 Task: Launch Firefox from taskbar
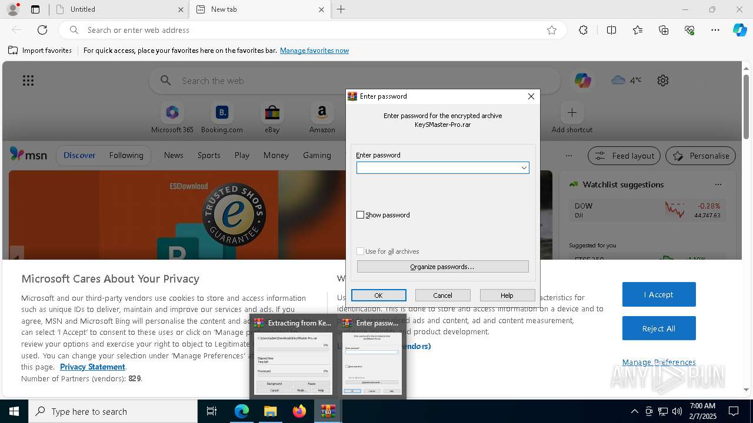tap(299, 411)
